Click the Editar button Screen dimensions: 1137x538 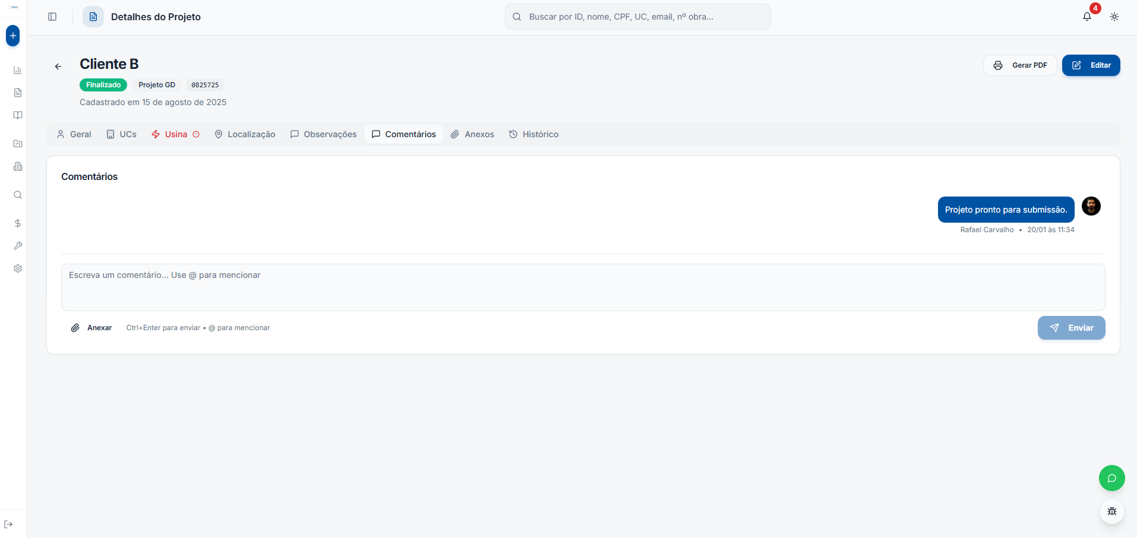pyautogui.click(x=1091, y=65)
